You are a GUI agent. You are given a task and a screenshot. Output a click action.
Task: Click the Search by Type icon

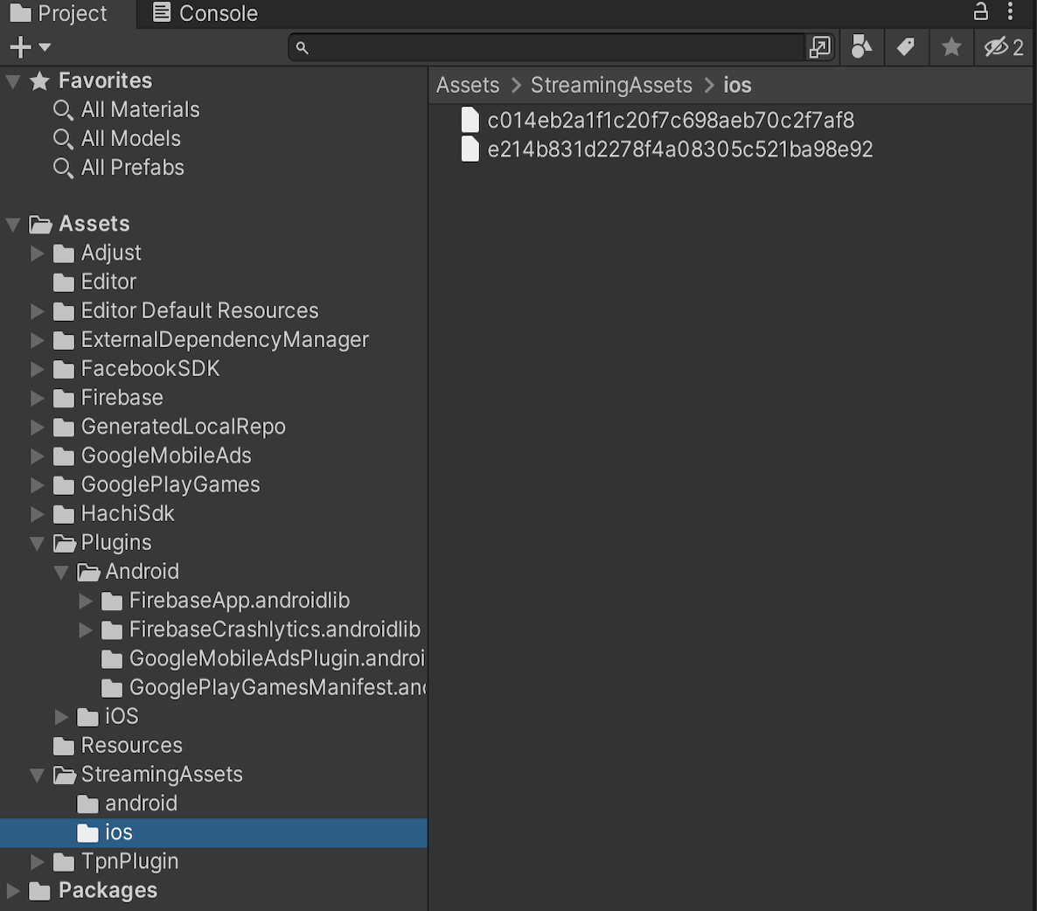pos(861,47)
